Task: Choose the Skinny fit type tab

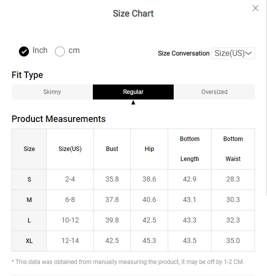Action: point(52,92)
